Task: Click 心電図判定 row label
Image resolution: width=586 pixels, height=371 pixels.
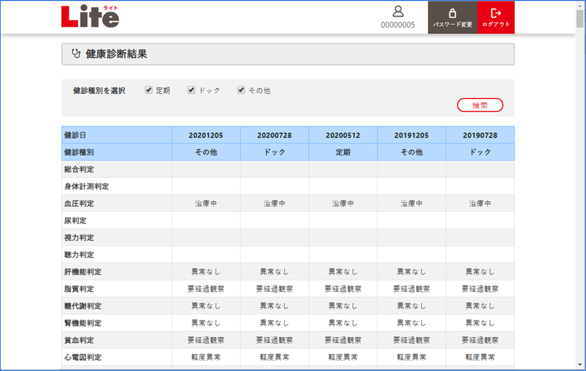Action: pos(83,357)
